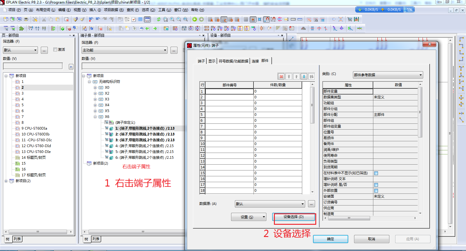
Task: Toggle the 增补说明 是/否 checkbox
Action: (x=376, y=185)
